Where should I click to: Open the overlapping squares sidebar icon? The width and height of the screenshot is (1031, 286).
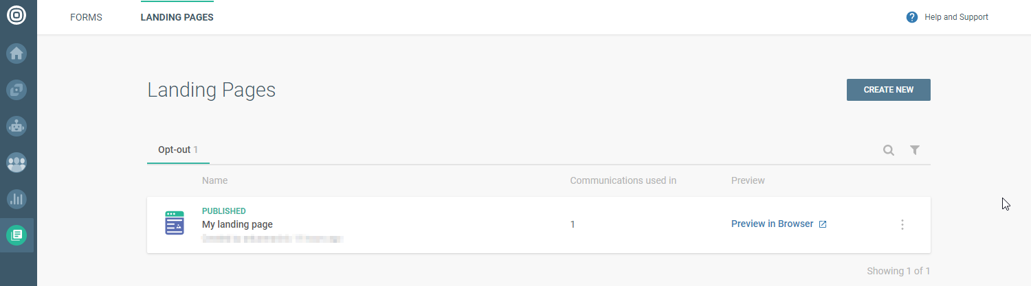[16, 89]
